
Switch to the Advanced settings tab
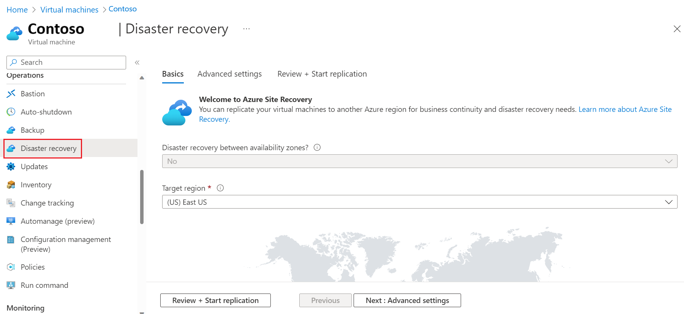(229, 74)
